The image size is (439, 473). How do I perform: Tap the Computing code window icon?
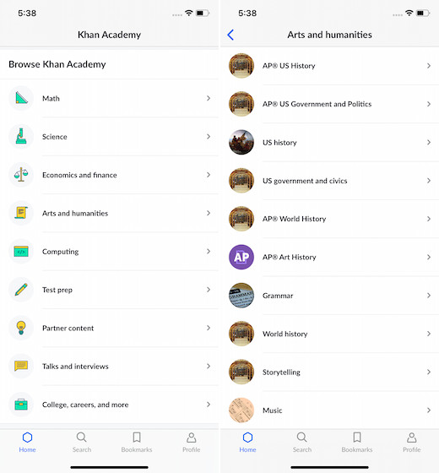21,252
